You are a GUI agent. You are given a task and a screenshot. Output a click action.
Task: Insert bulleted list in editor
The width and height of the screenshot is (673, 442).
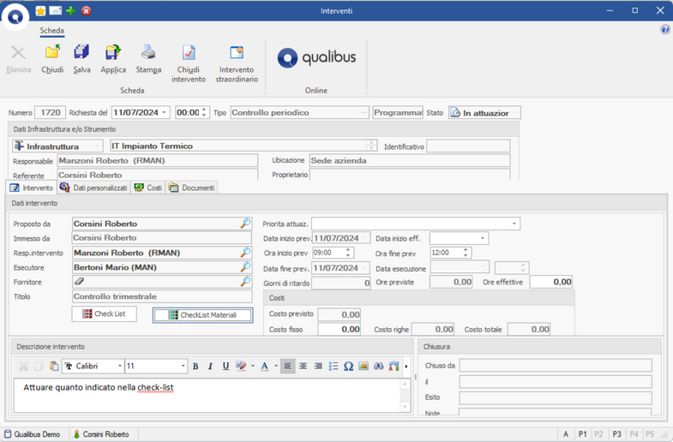pos(333,366)
